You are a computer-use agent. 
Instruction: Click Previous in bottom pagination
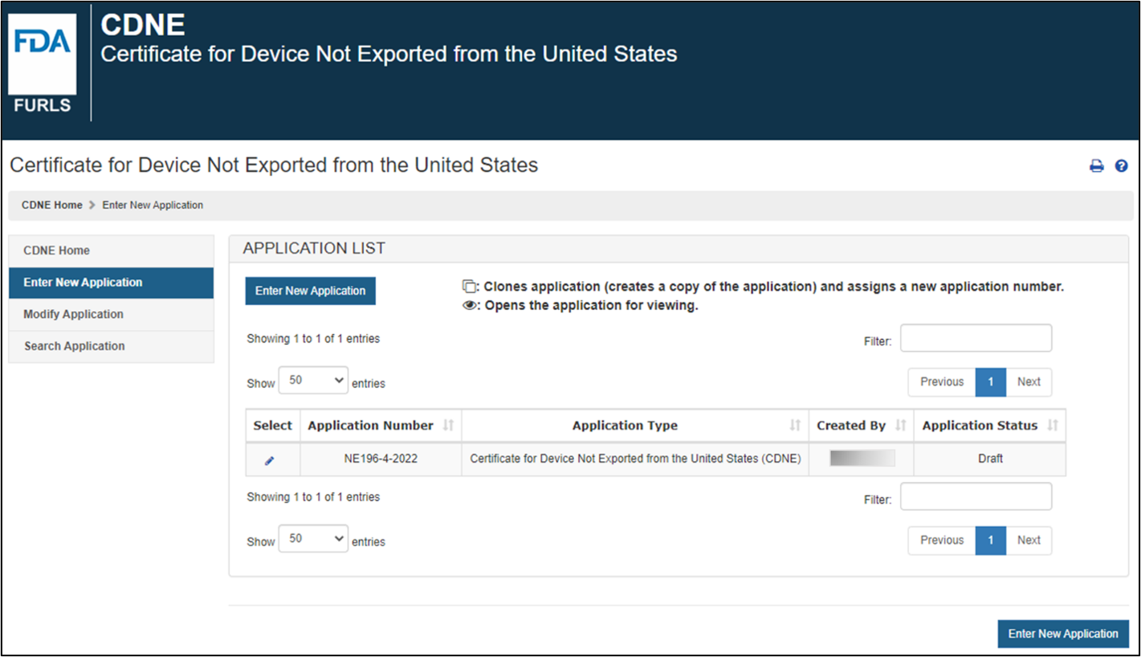(942, 541)
